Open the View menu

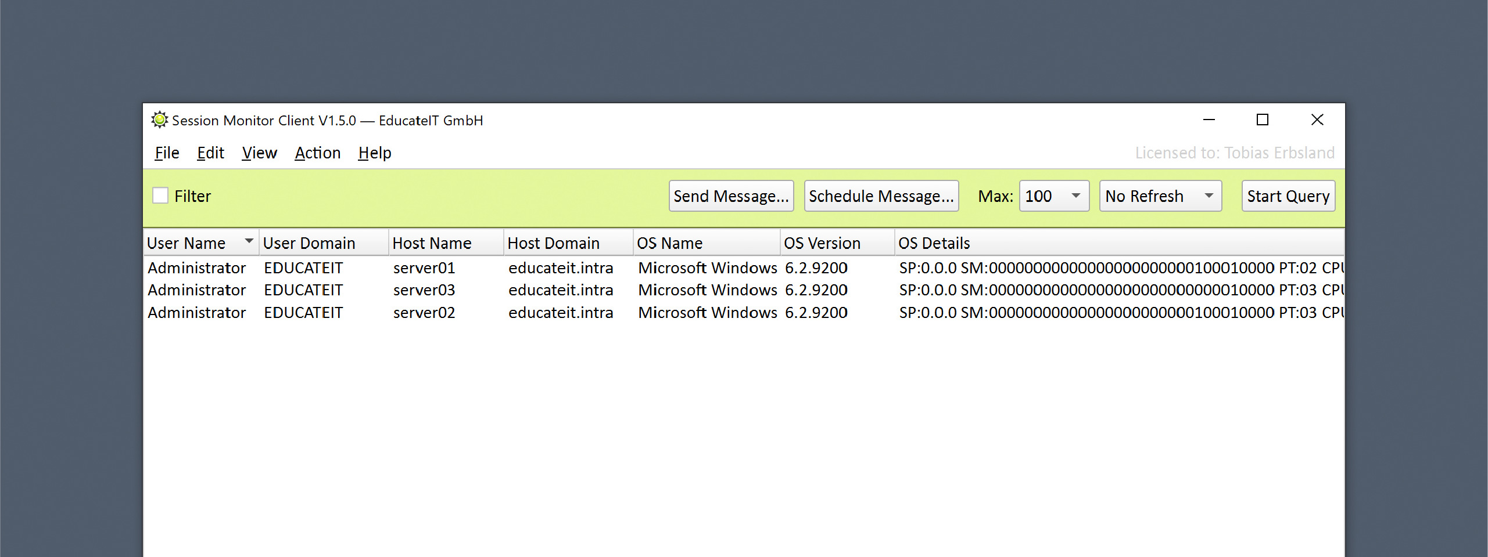(259, 153)
